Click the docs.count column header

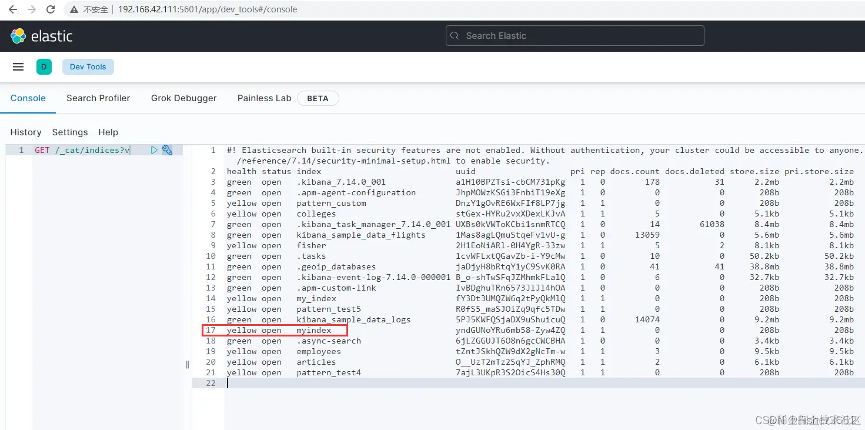click(635, 171)
